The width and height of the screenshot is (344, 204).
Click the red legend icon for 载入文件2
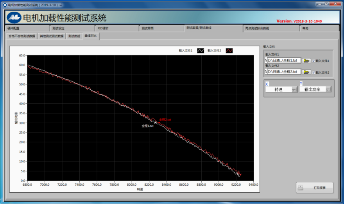[x=229, y=51]
